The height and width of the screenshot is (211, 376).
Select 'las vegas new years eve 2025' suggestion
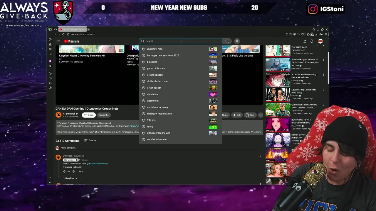point(180,55)
